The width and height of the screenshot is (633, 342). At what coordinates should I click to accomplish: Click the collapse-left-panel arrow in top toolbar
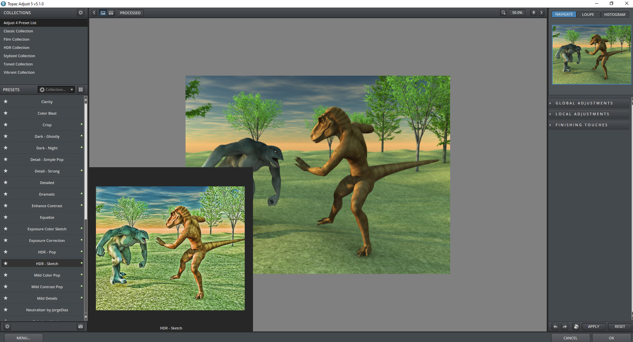94,13
